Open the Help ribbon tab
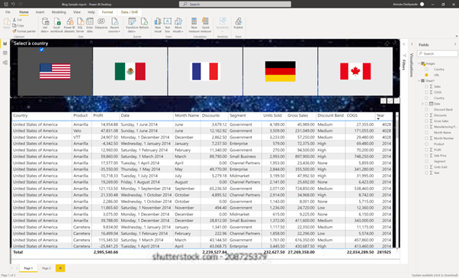This screenshot has width=459, height=278. tap(91, 12)
